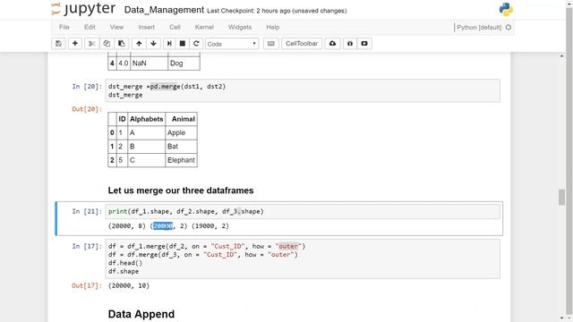Screen dimensions: 573x322
Task: Click the Data Append heading
Action: (x=141, y=314)
